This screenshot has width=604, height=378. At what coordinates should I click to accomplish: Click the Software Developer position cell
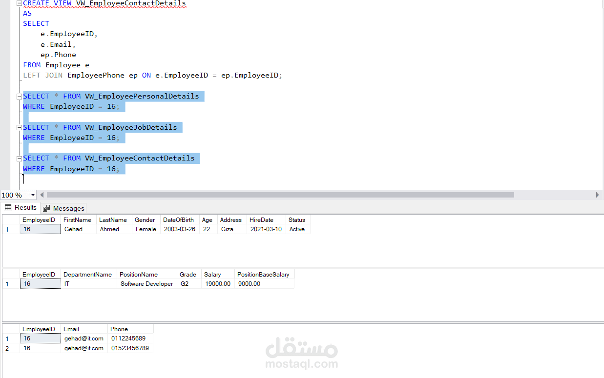147,284
